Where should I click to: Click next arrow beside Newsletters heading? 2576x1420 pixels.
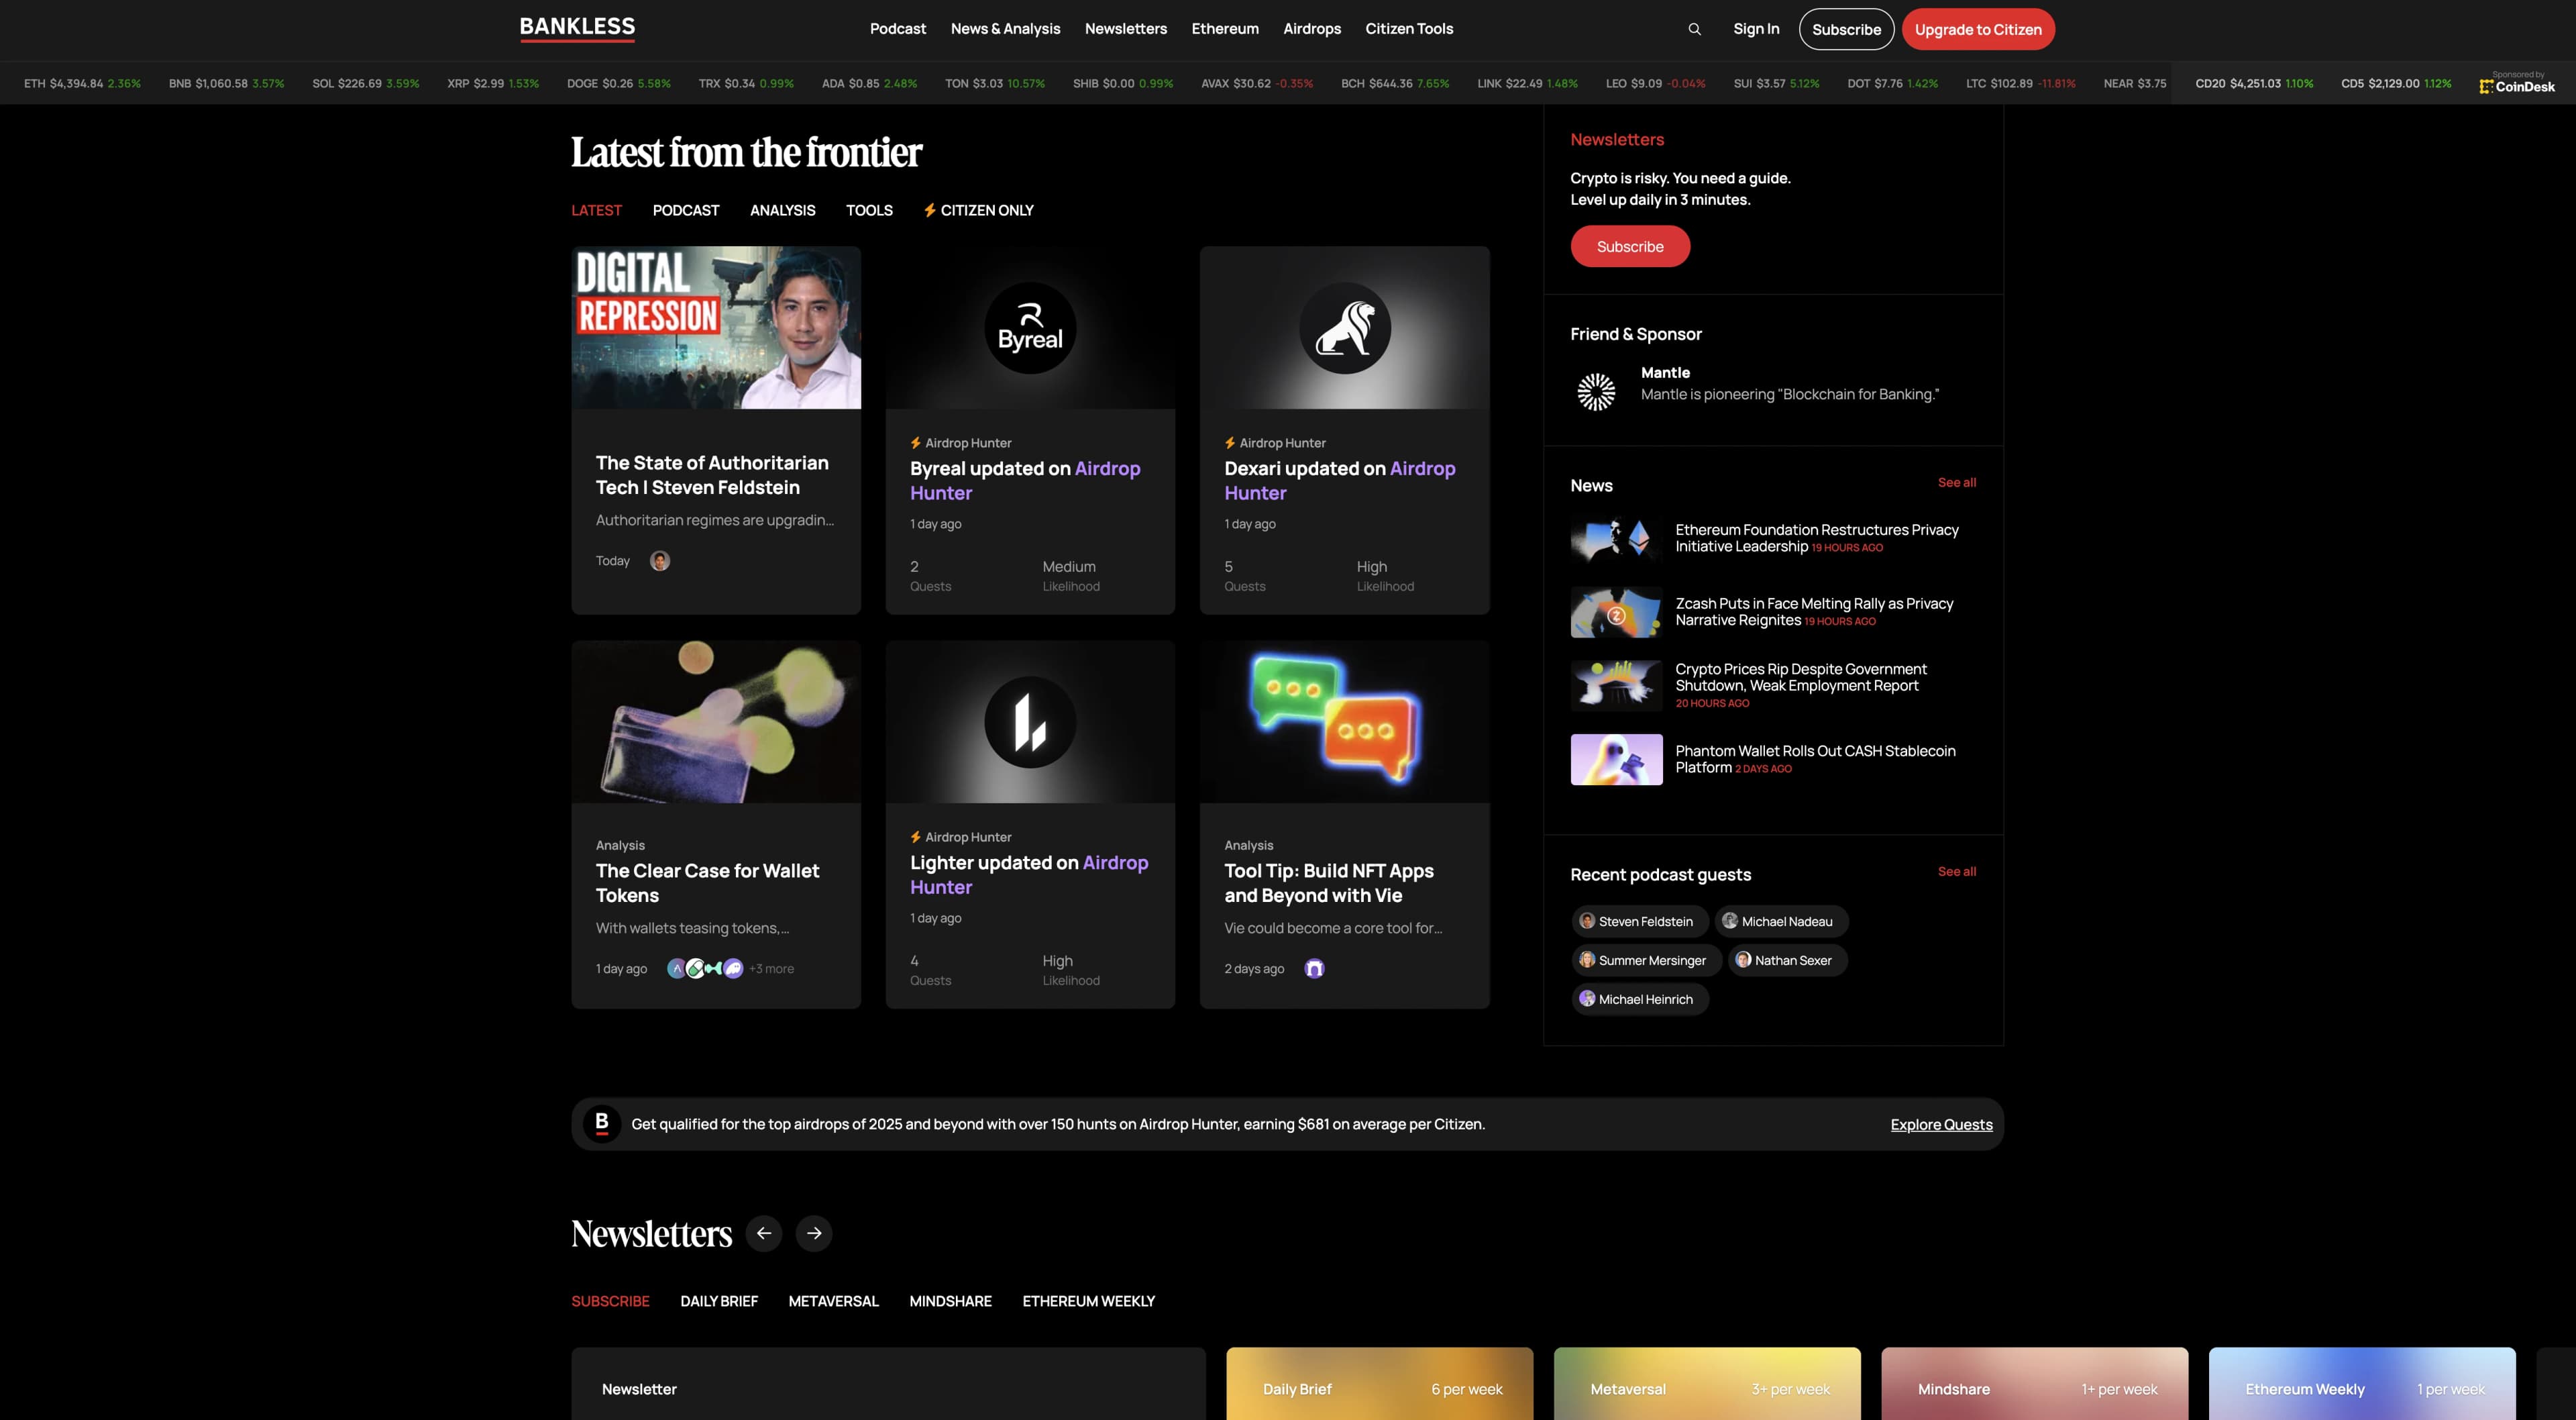click(814, 1233)
